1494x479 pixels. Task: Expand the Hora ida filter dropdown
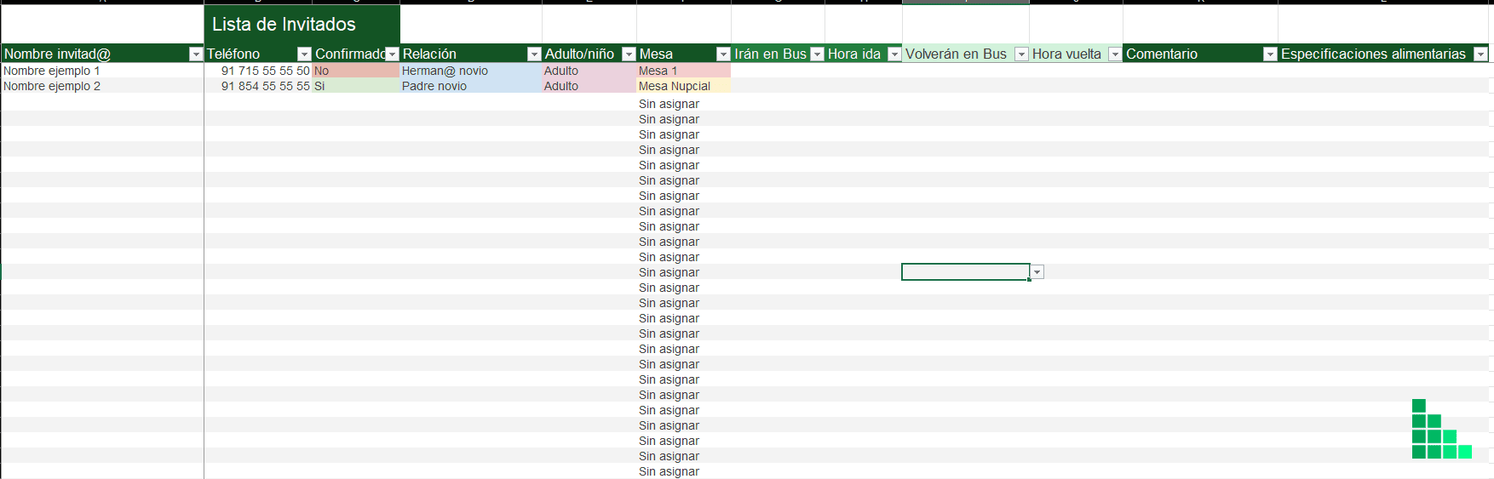pyautogui.click(x=894, y=54)
